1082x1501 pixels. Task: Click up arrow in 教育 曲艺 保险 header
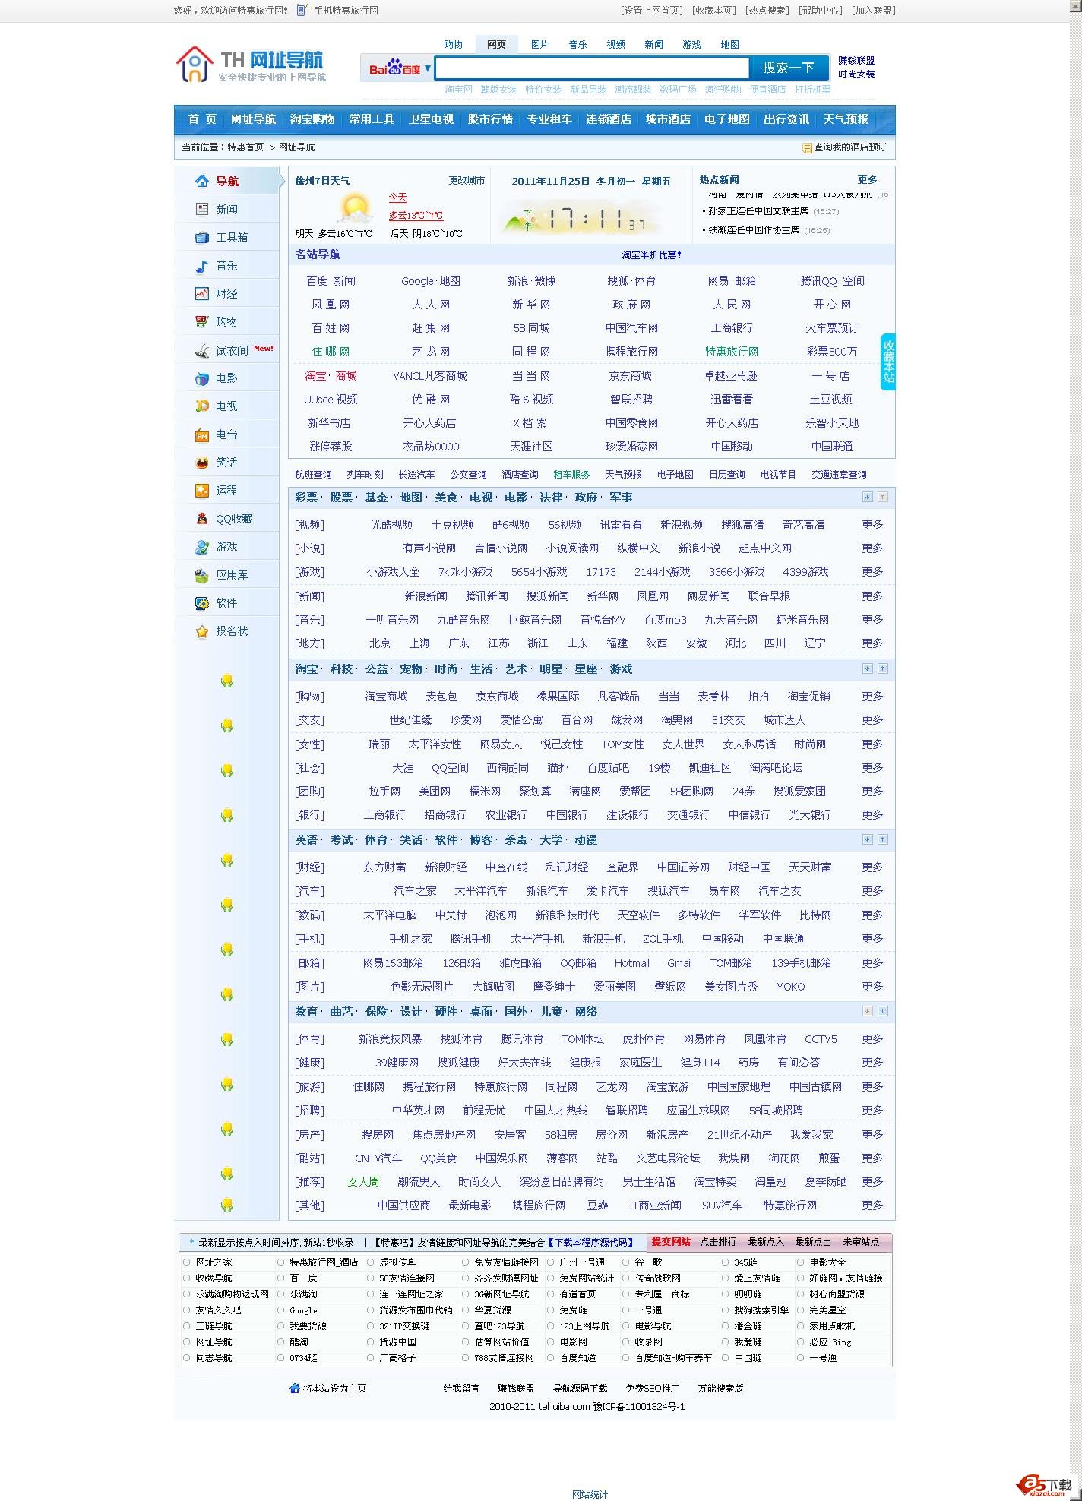(x=882, y=1011)
